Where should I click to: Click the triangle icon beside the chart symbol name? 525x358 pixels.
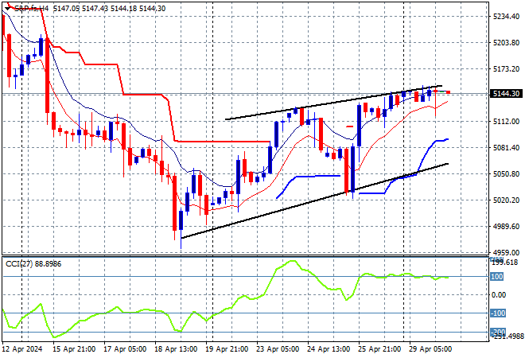(x=7, y=9)
